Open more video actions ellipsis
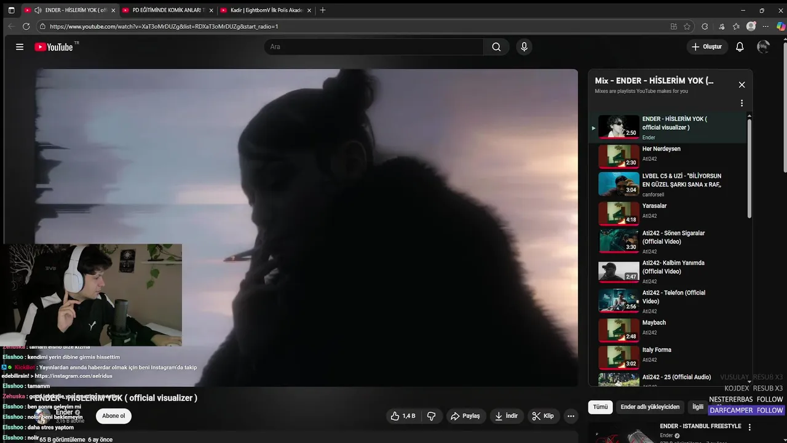Image resolution: width=787 pixels, height=443 pixels. pos(571,416)
